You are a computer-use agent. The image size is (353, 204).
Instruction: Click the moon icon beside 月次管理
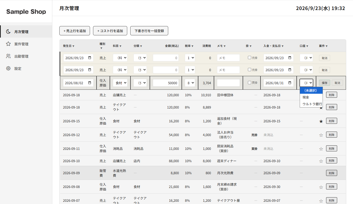pos(8,32)
